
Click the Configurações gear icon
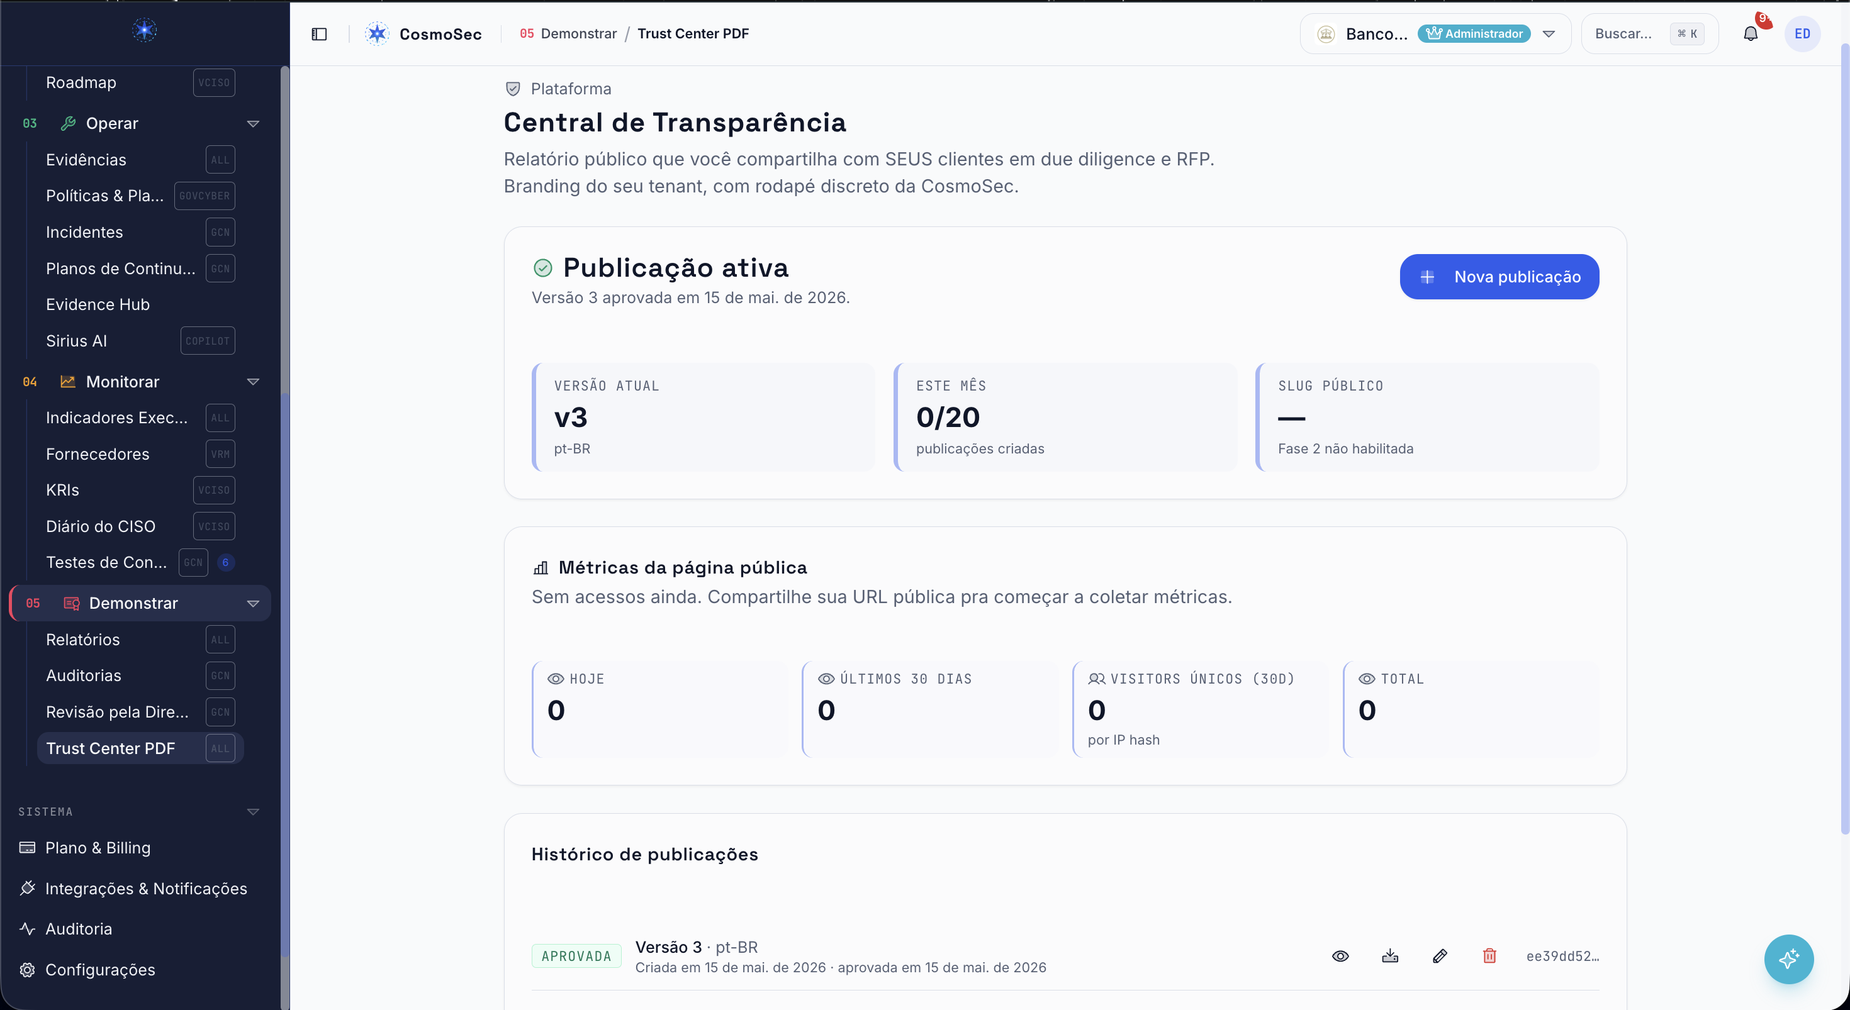point(27,969)
